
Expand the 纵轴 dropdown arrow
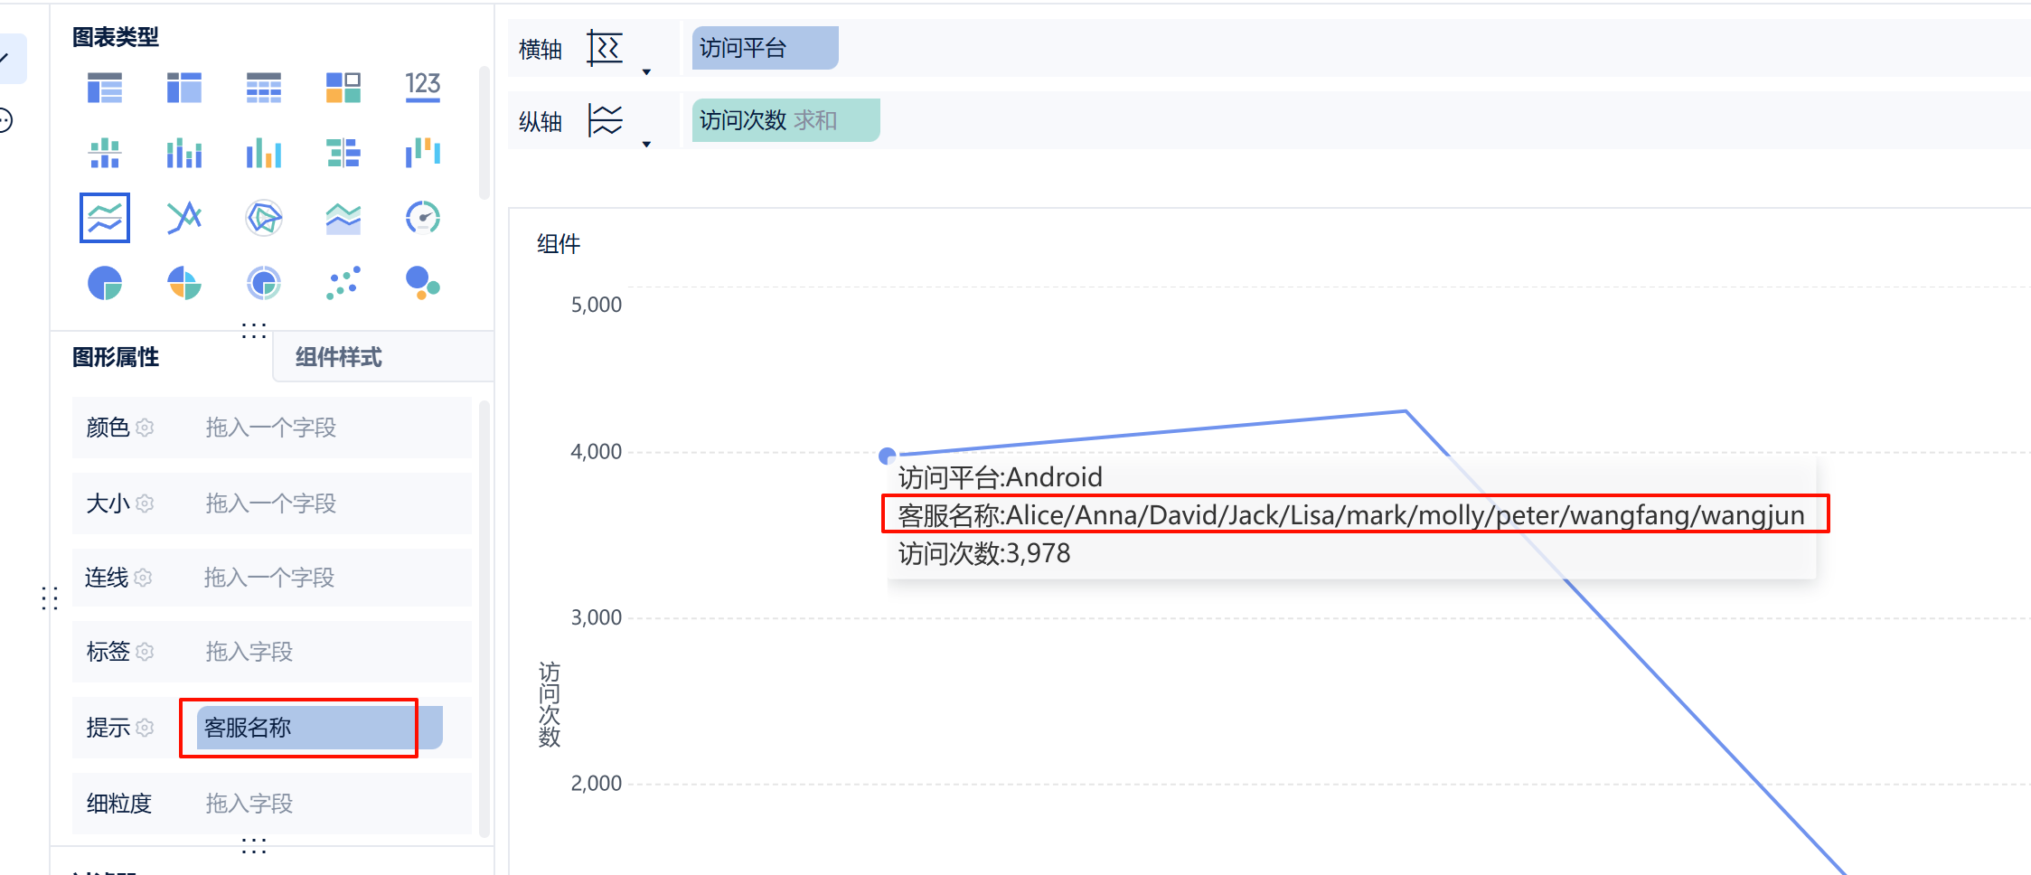click(x=646, y=145)
